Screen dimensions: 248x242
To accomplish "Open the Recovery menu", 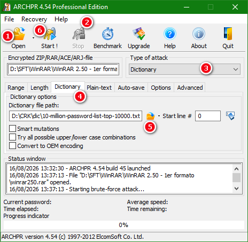I will (34, 19).
